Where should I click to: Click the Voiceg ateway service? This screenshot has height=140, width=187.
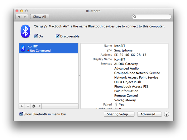[125, 100]
